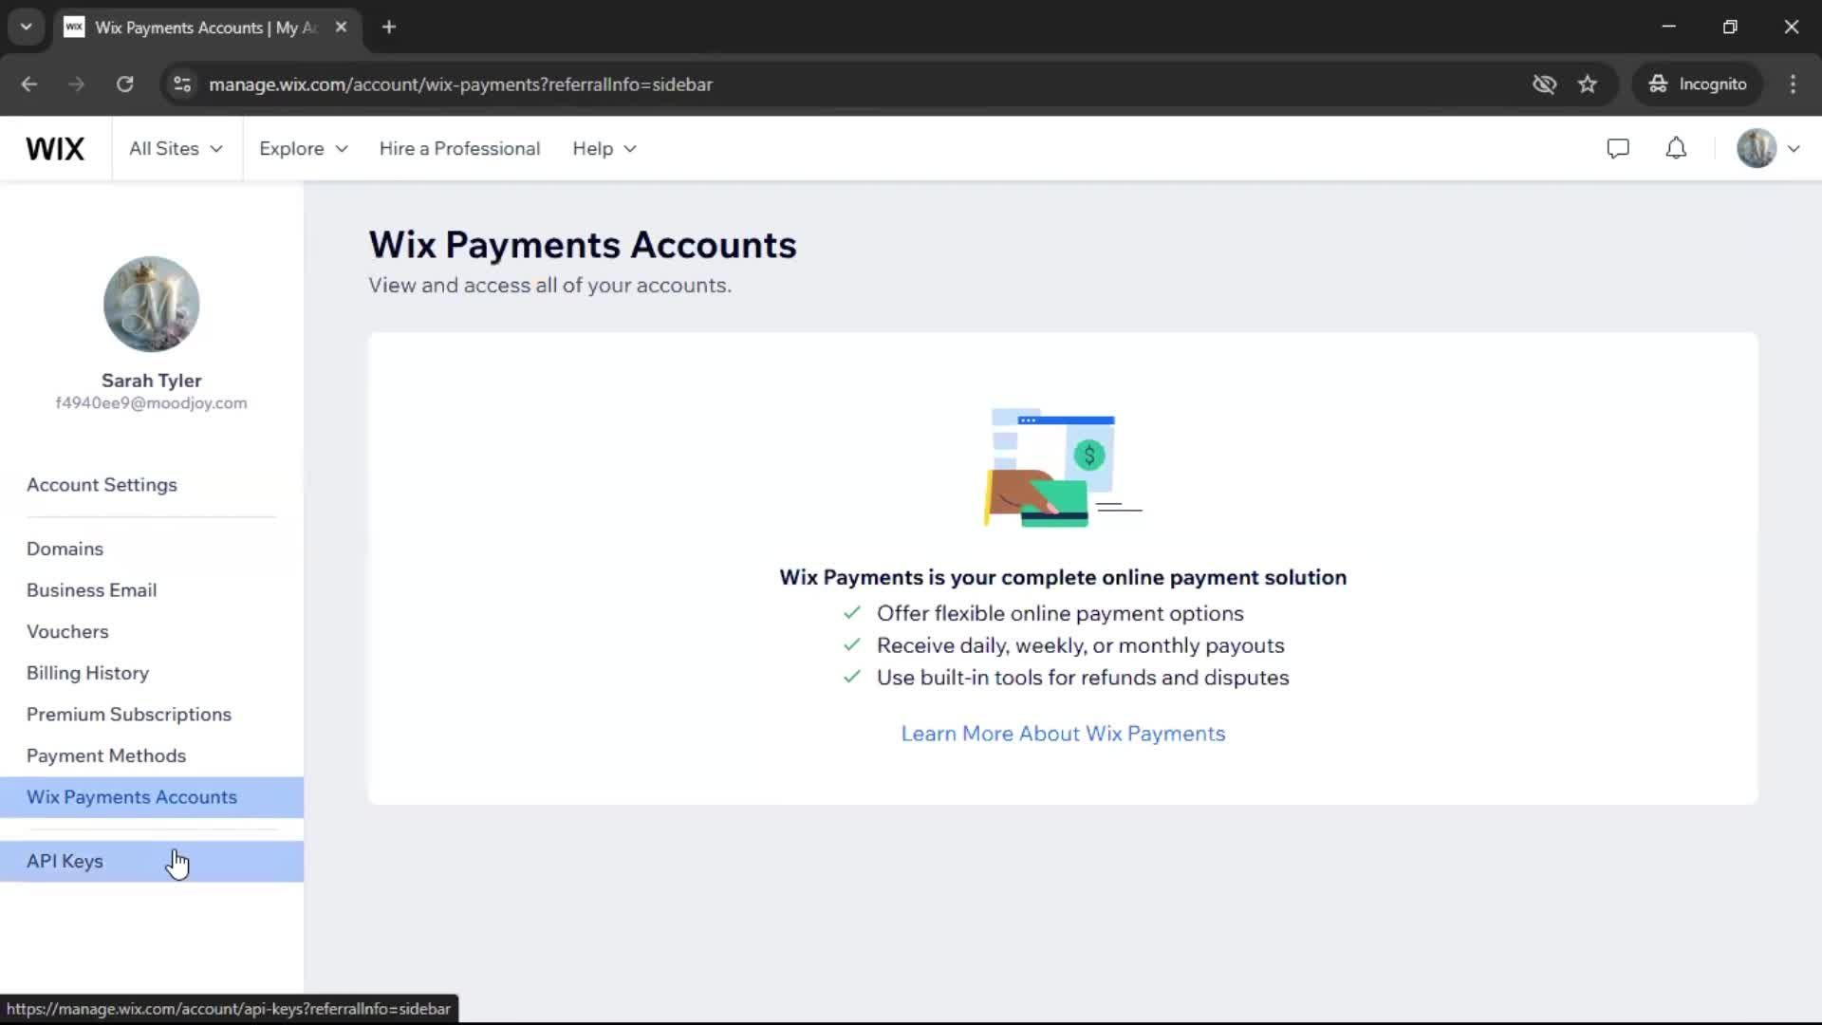
Task: Open a new browser tab
Action: (x=389, y=28)
